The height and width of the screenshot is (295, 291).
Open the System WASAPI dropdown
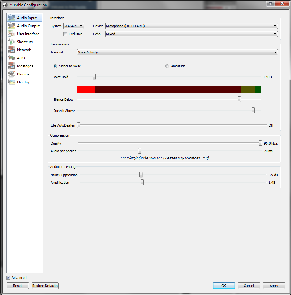[74, 26]
